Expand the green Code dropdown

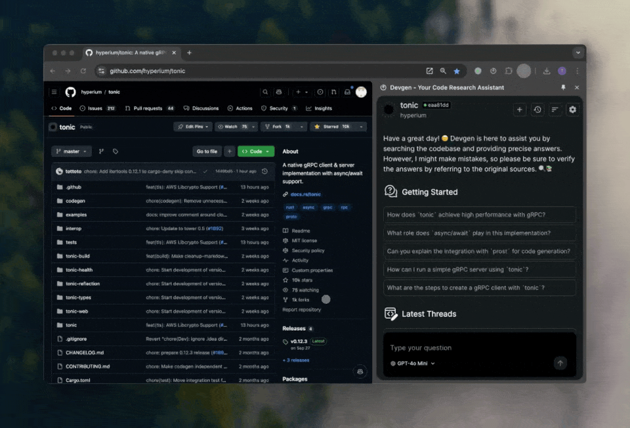pyautogui.click(x=256, y=152)
